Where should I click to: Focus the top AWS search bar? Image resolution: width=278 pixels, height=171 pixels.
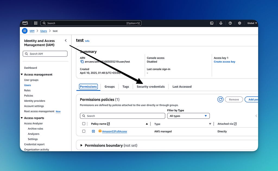tap(91, 23)
